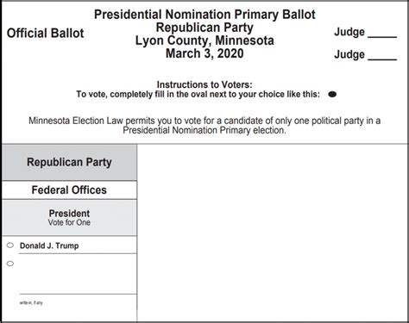Click the Official Ballot label
This screenshot has height=323, width=409.
(x=46, y=33)
